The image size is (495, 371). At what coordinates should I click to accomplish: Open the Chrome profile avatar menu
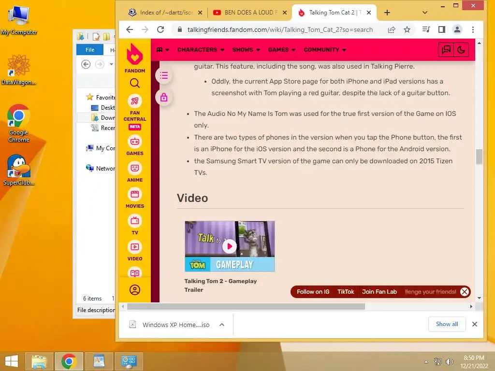(457, 29)
